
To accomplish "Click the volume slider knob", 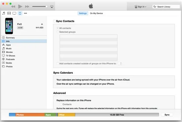I will (47, 6).
